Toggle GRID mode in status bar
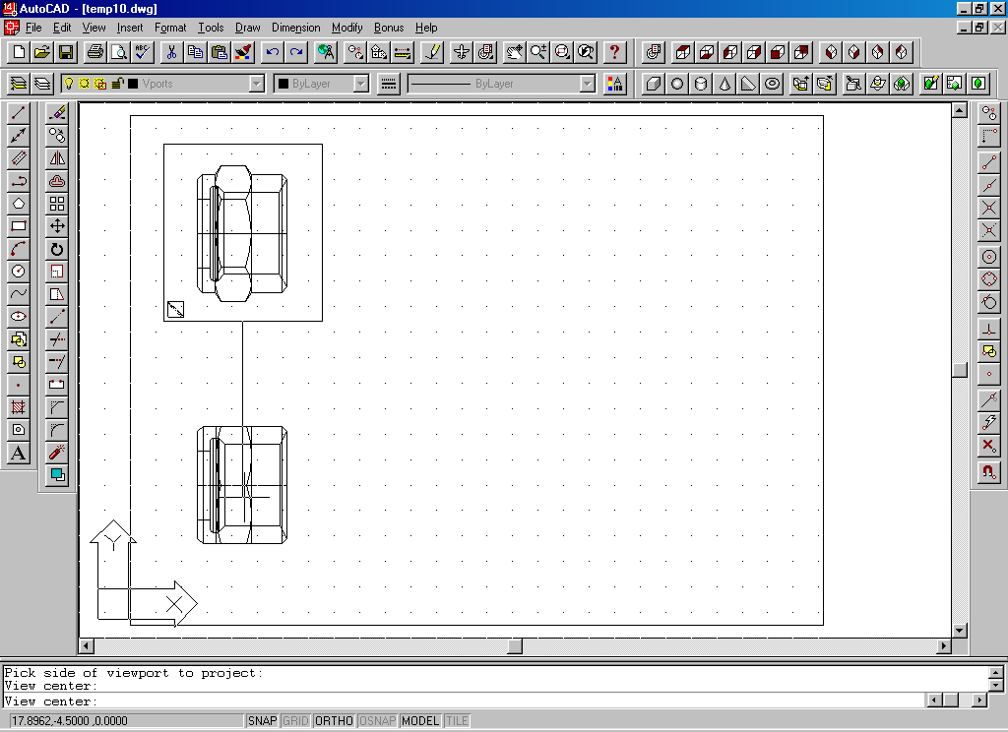Viewport: 1008px width, 732px height. tap(295, 721)
